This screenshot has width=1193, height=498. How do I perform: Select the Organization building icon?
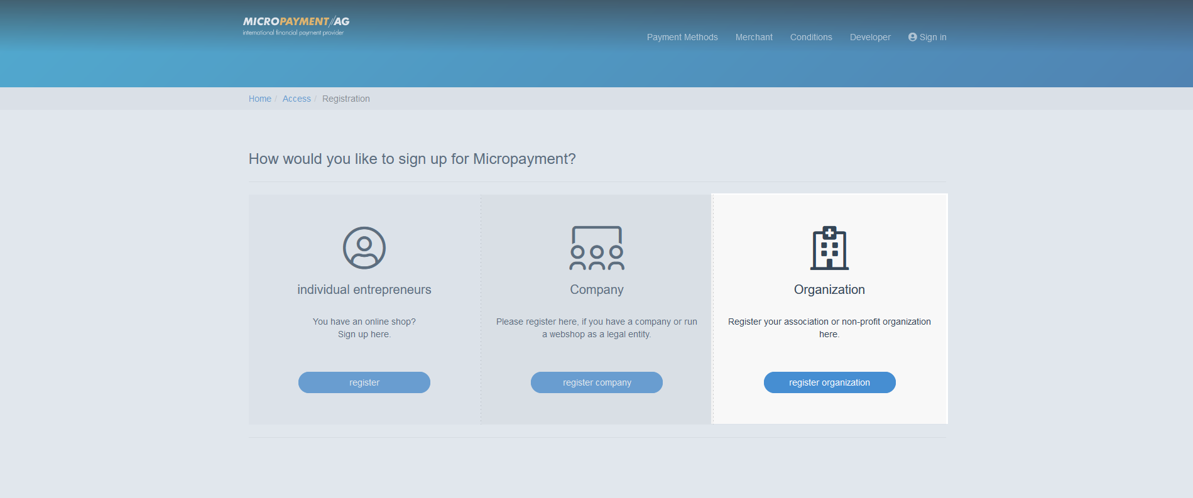pyautogui.click(x=829, y=248)
